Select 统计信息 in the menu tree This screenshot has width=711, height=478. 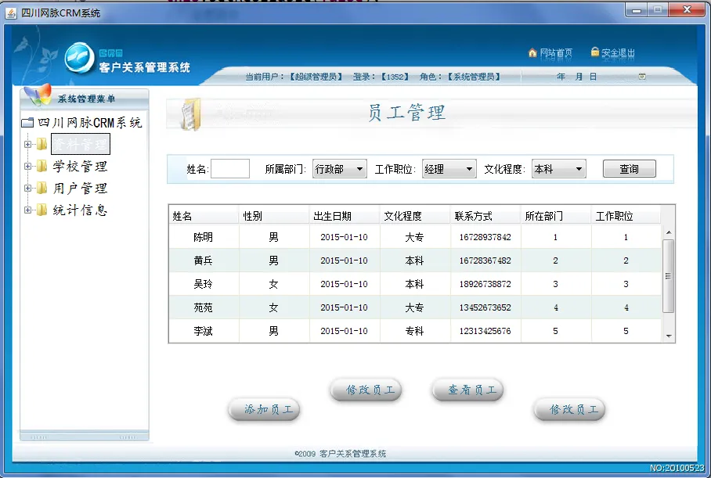point(80,210)
